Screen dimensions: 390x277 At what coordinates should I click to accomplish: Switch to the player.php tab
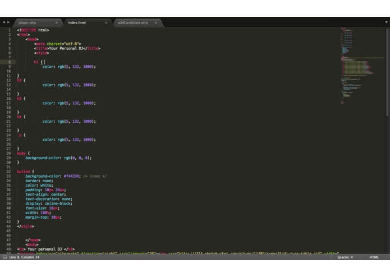pyautogui.click(x=27, y=22)
